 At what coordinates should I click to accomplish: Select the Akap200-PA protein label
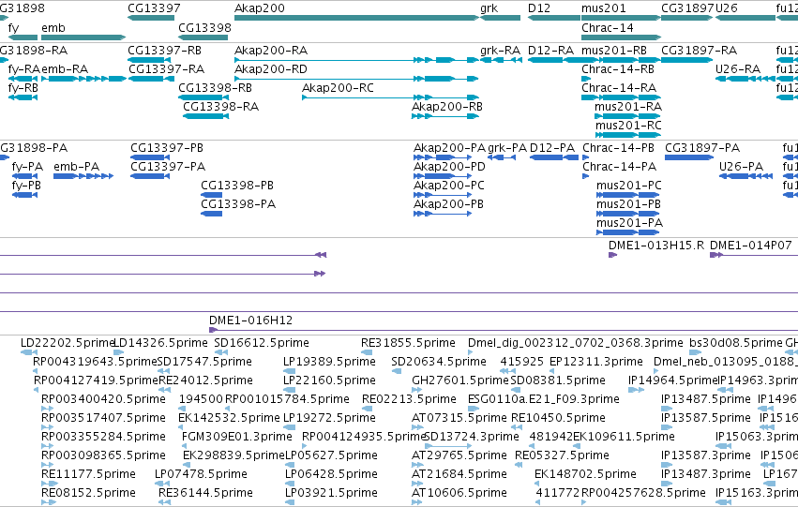tap(449, 148)
